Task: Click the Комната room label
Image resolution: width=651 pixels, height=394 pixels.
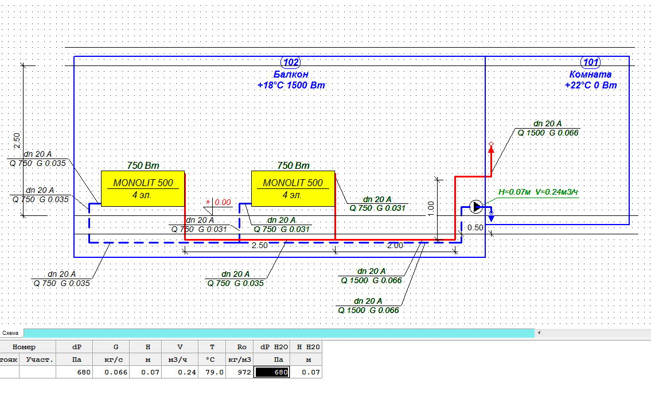Action: click(x=590, y=75)
